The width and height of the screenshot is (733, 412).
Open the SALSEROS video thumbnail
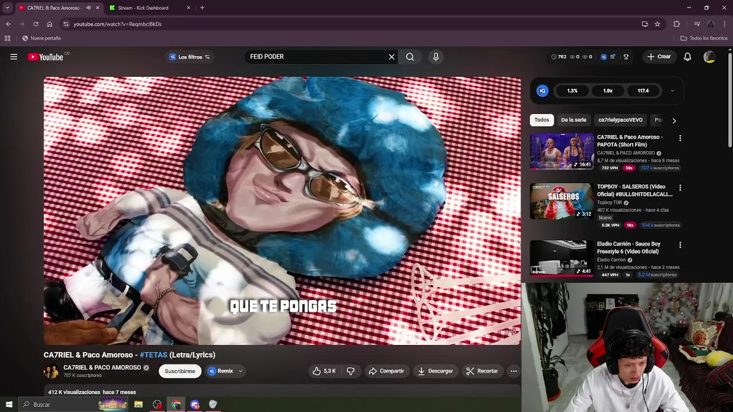(x=562, y=201)
